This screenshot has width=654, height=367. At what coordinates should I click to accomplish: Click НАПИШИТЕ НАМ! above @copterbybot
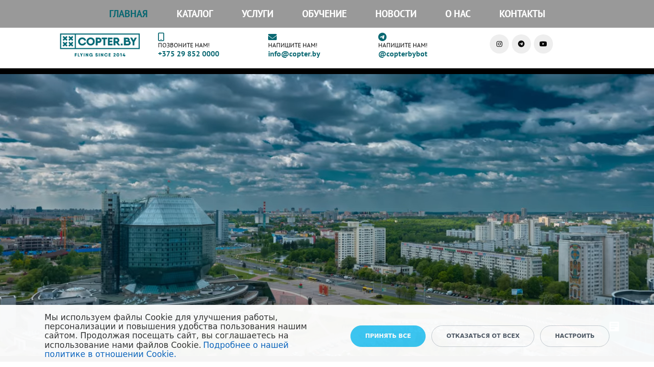(x=403, y=45)
